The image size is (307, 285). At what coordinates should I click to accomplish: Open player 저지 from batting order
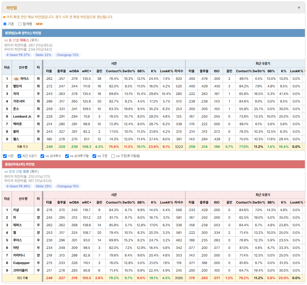[x=16, y=94]
